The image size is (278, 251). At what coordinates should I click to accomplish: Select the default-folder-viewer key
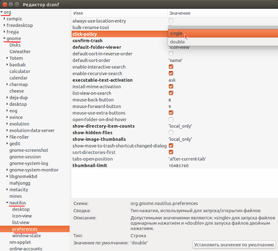pos(119,47)
